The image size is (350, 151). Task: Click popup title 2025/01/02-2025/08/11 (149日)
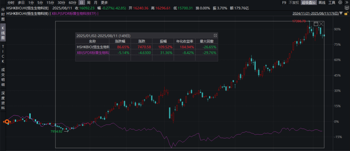(103, 35)
